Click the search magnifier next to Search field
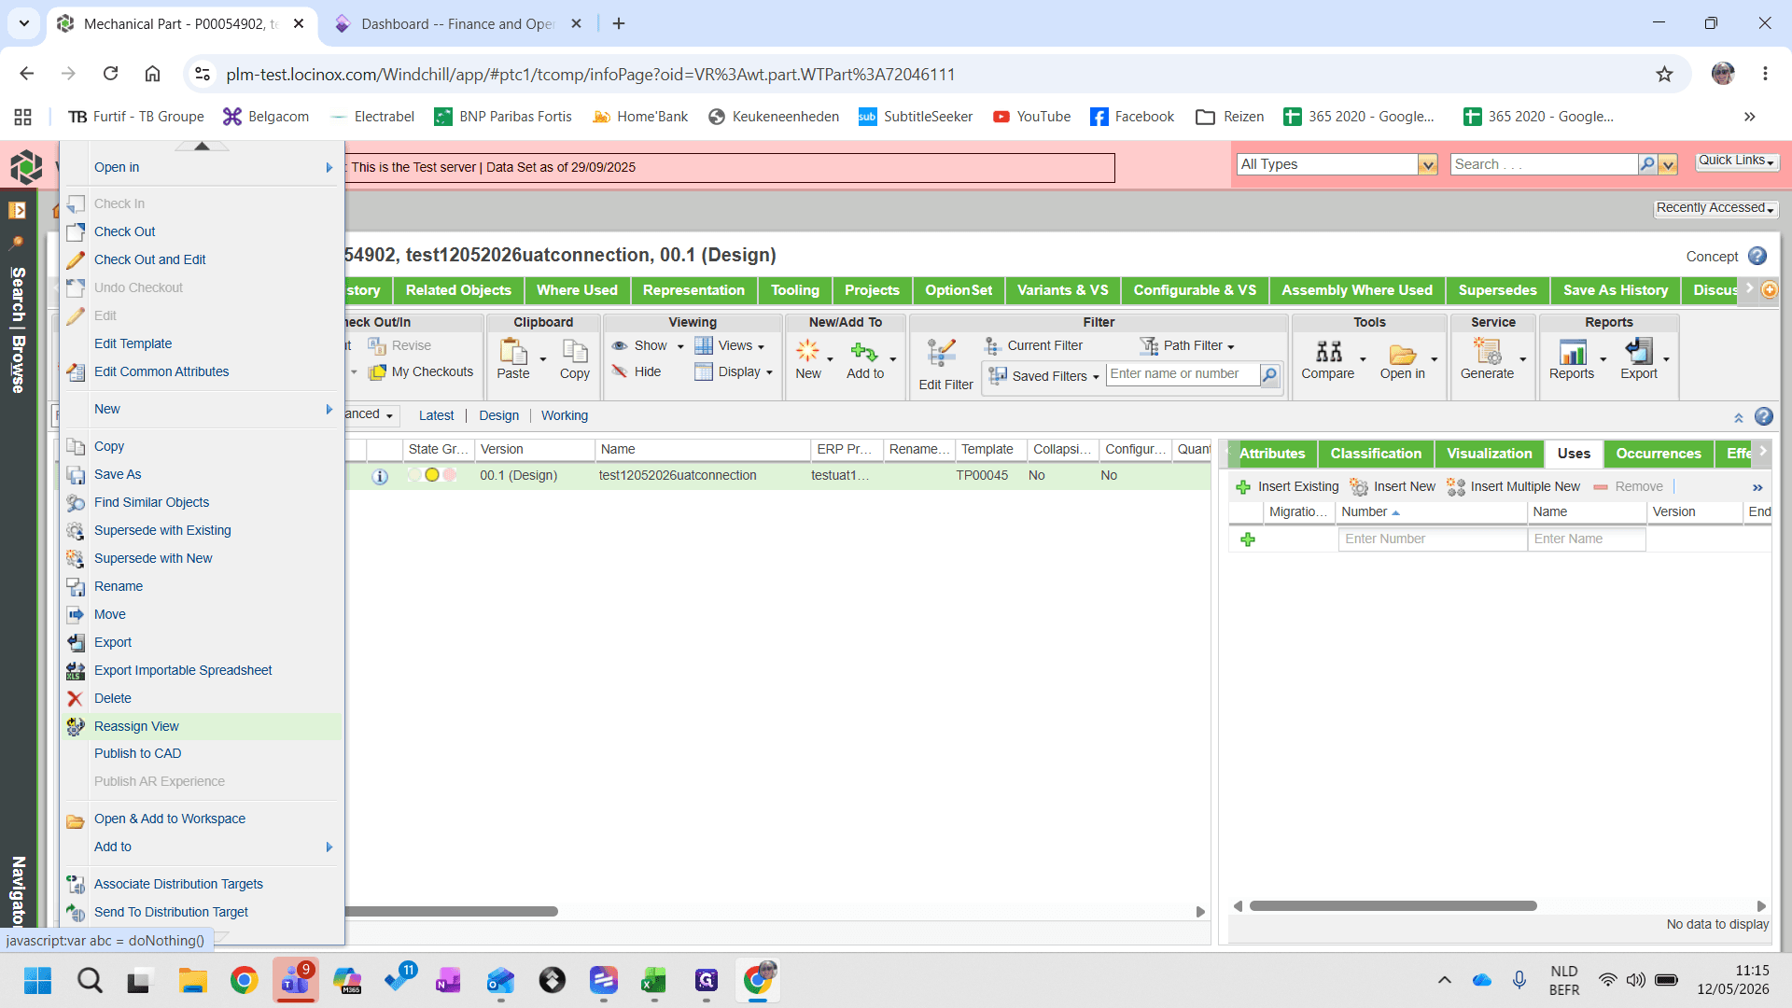Viewport: 1792px width, 1008px height. (x=1647, y=164)
